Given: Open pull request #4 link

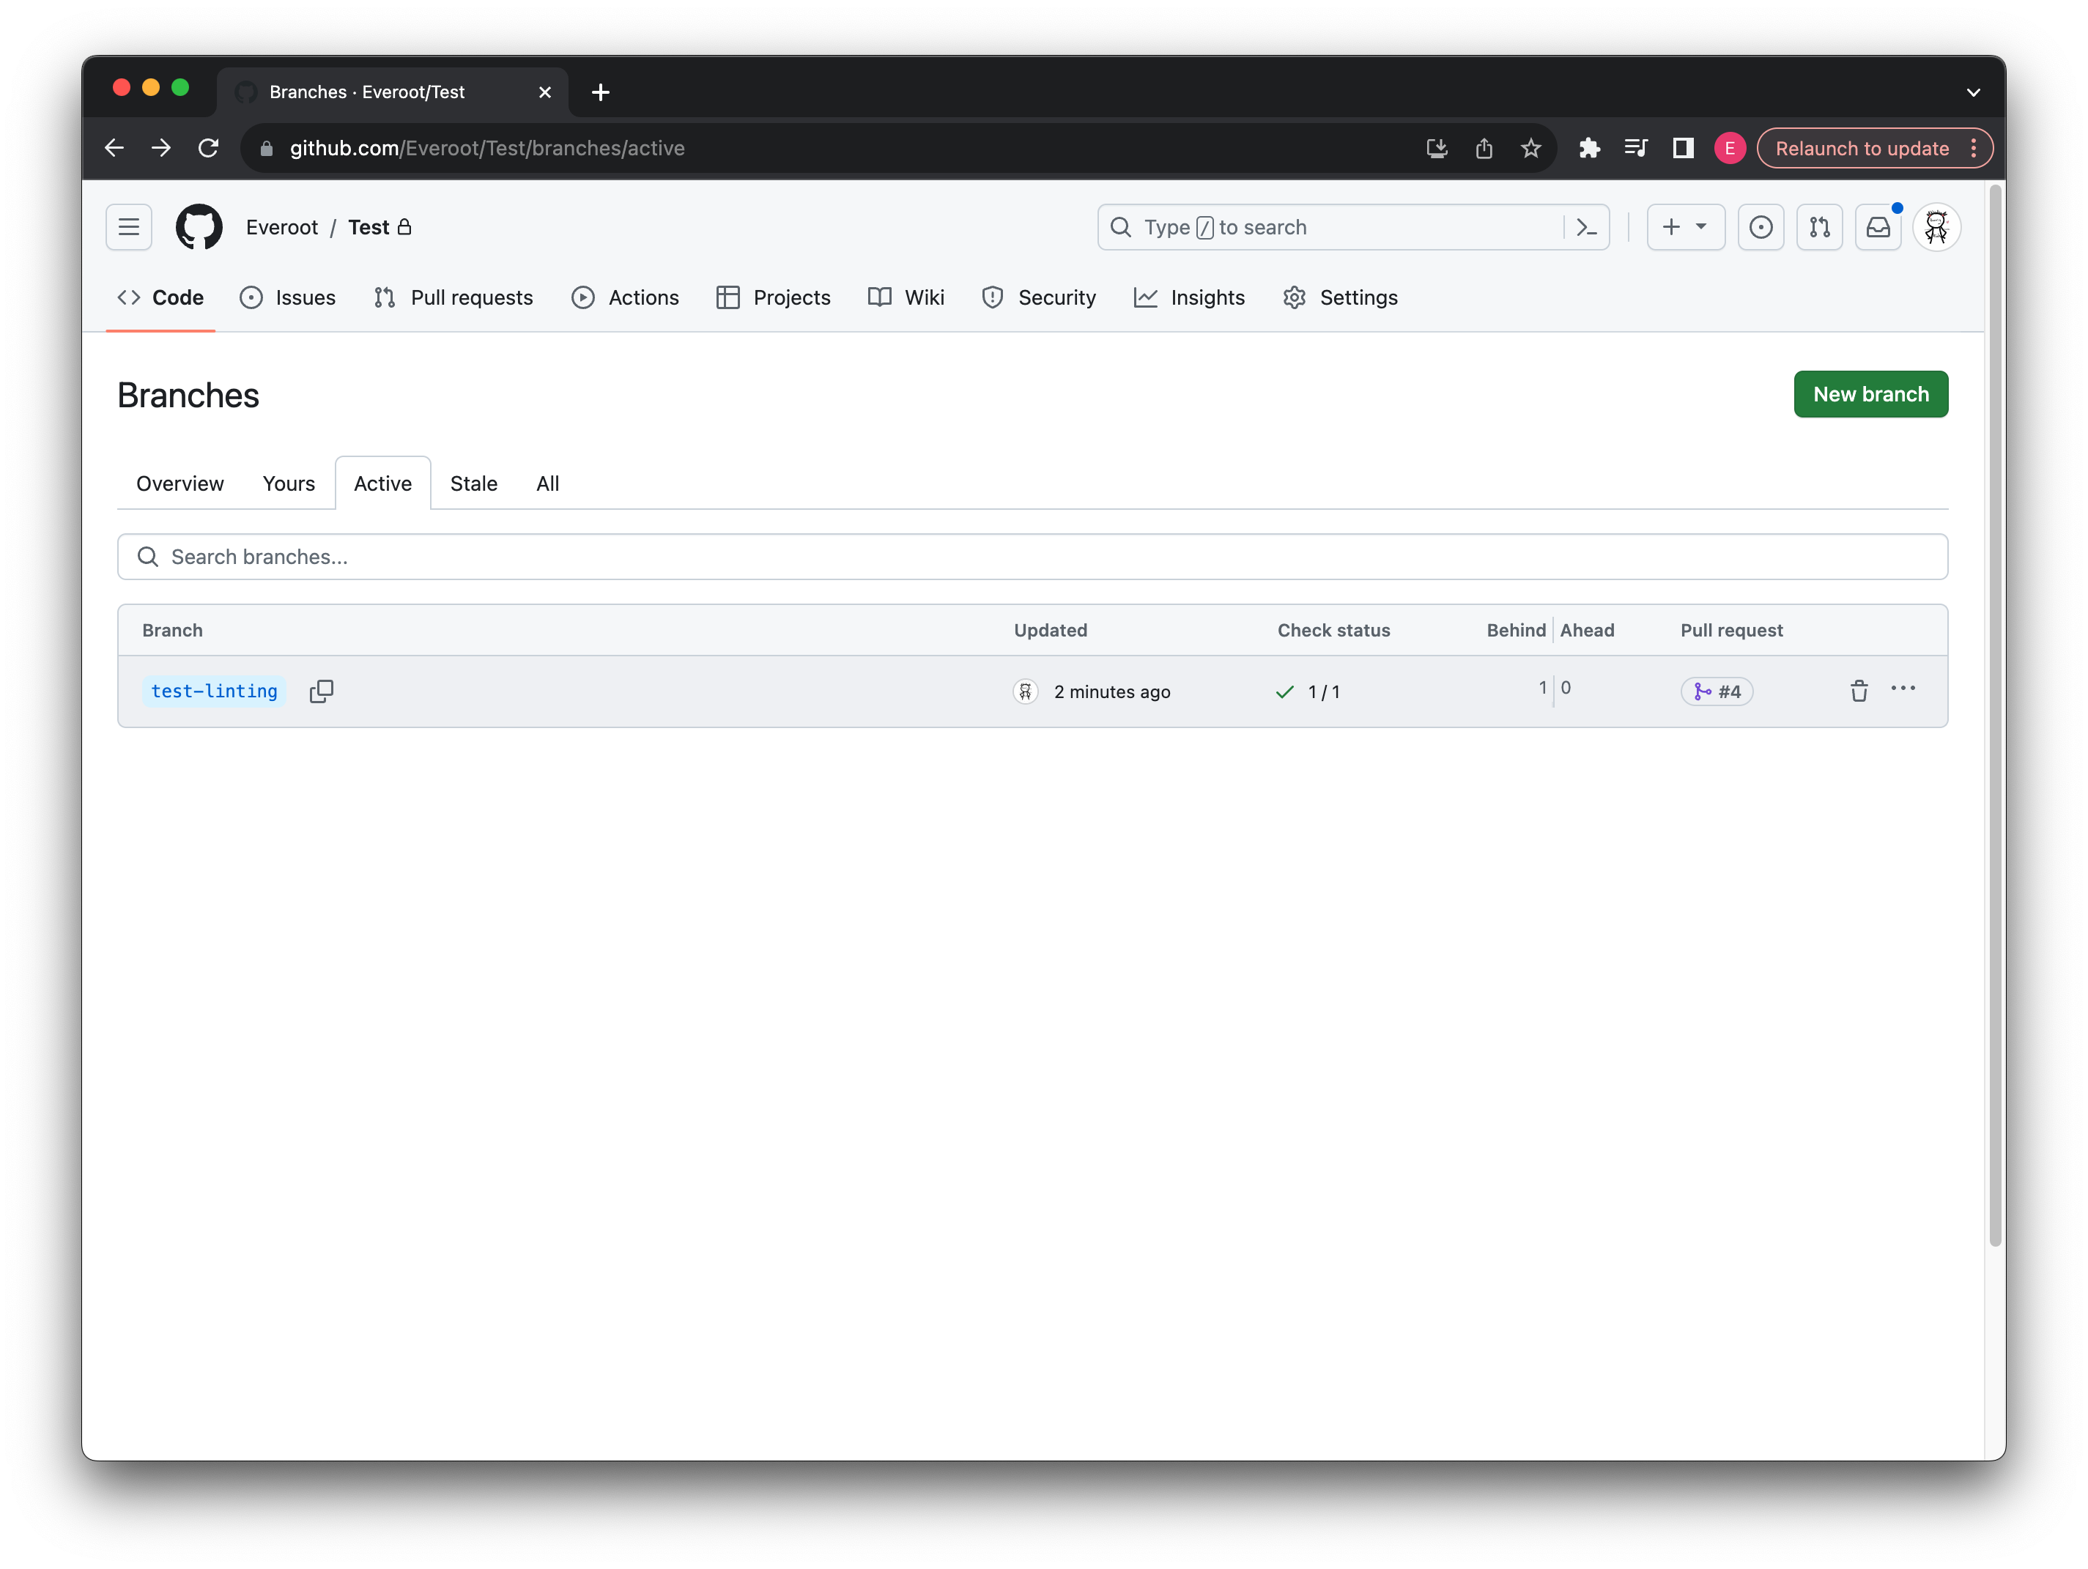Looking at the screenshot, I should click(x=1717, y=692).
